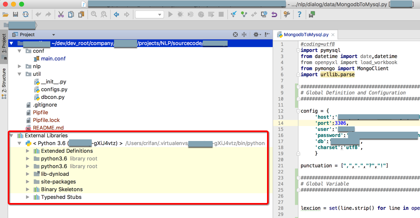420x218 pixels.
Task: Click the Help question mark icon
Action: pyautogui.click(x=299, y=15)
